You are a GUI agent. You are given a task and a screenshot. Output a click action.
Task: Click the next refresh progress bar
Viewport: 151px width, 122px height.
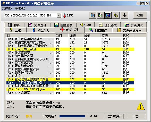pyautogui.click(x=74, y=116)
